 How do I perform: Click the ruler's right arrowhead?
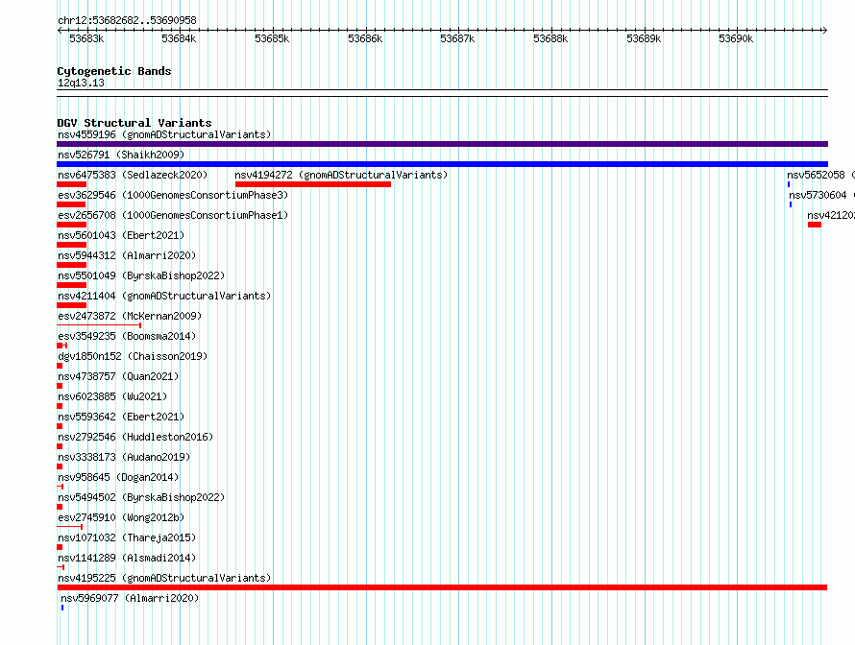(x=825, y=31)
